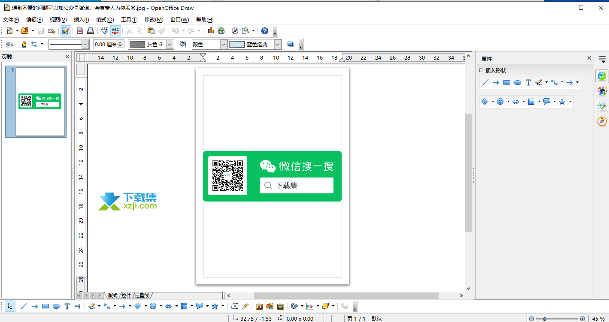Switch to the 定量线 layer tab

click(x=142, y=295)
